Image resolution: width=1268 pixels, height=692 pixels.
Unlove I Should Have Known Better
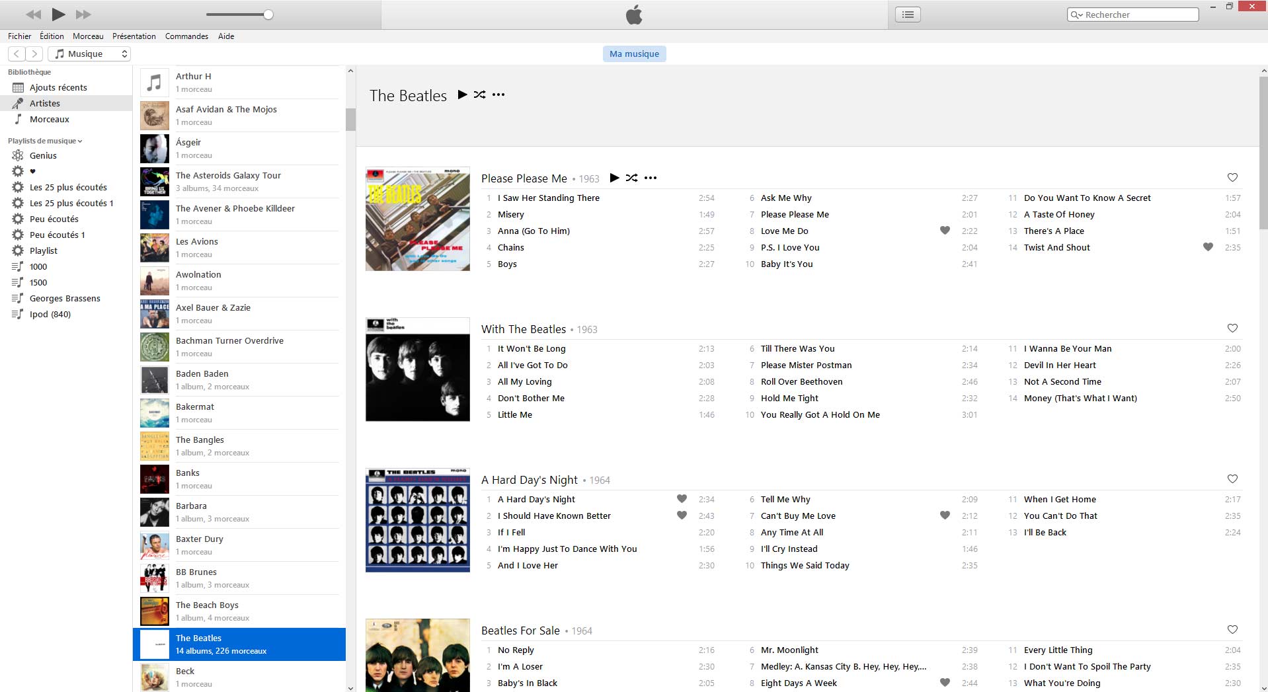682,516
